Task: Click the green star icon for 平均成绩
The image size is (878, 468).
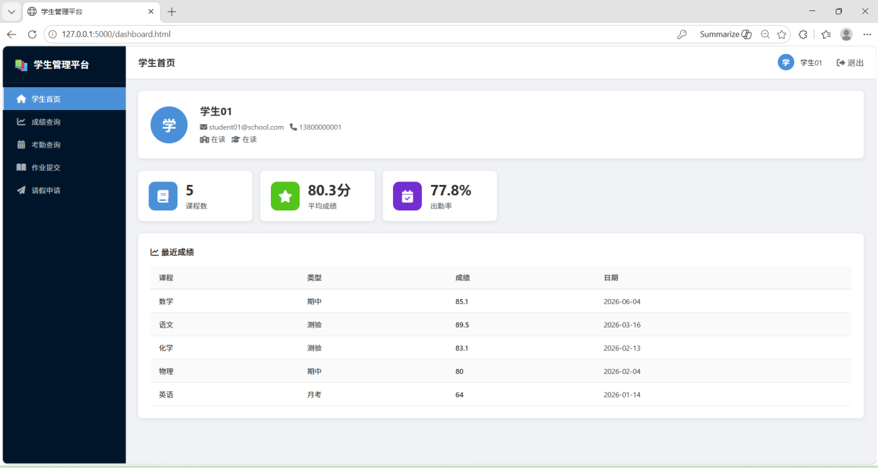Action: pos(285,196)
